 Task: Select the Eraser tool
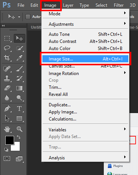tap(7, 88)
